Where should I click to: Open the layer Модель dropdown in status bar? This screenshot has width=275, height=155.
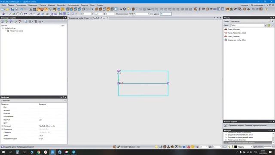pyautogui.click(x=251, y=147)
